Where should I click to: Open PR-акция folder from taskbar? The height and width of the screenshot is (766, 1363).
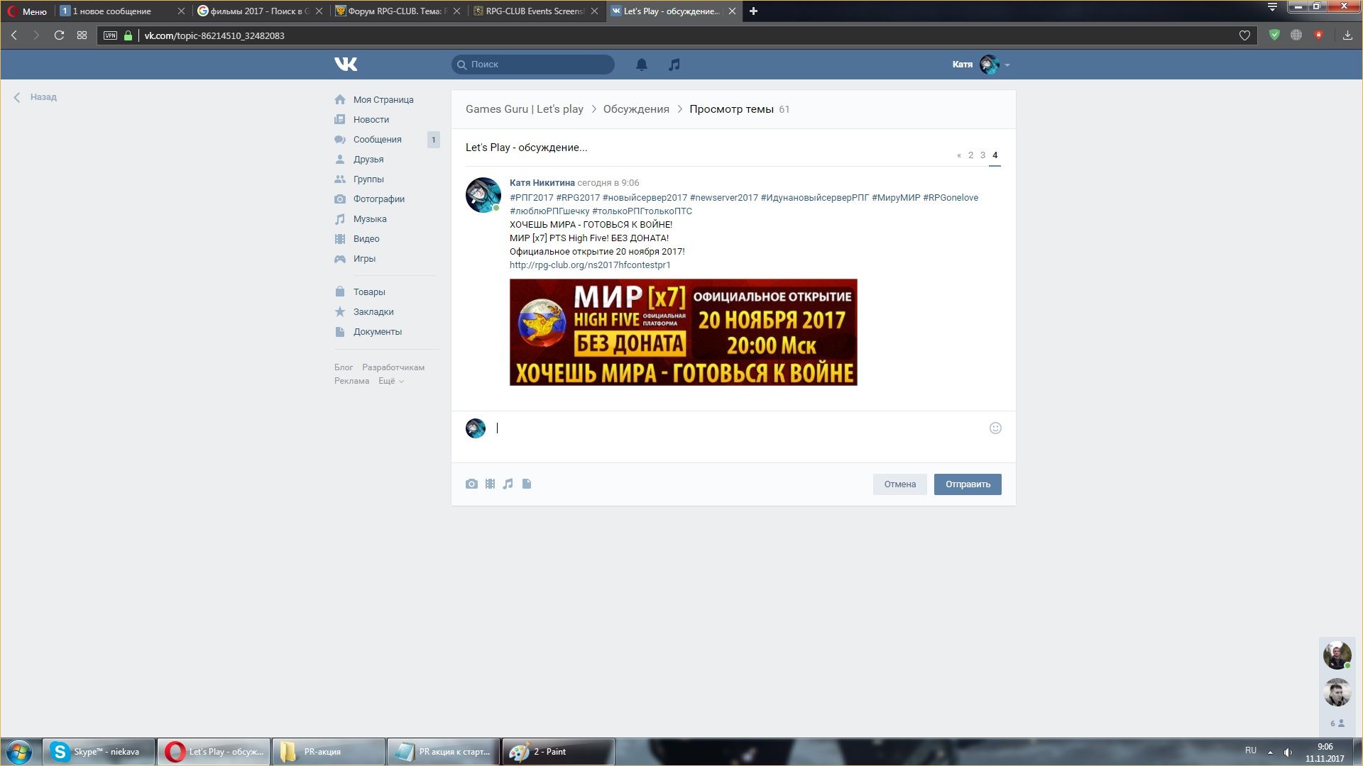pos(328,752)
